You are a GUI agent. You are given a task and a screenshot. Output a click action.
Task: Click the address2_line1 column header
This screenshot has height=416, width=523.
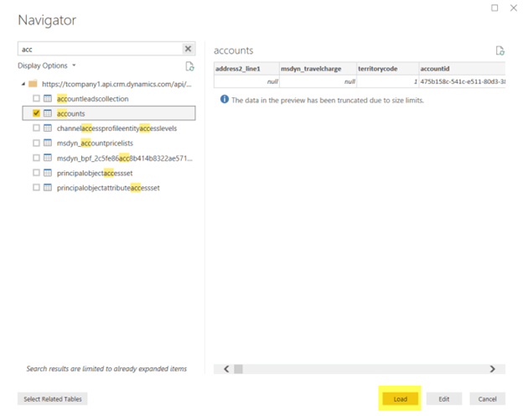[246, 69]
